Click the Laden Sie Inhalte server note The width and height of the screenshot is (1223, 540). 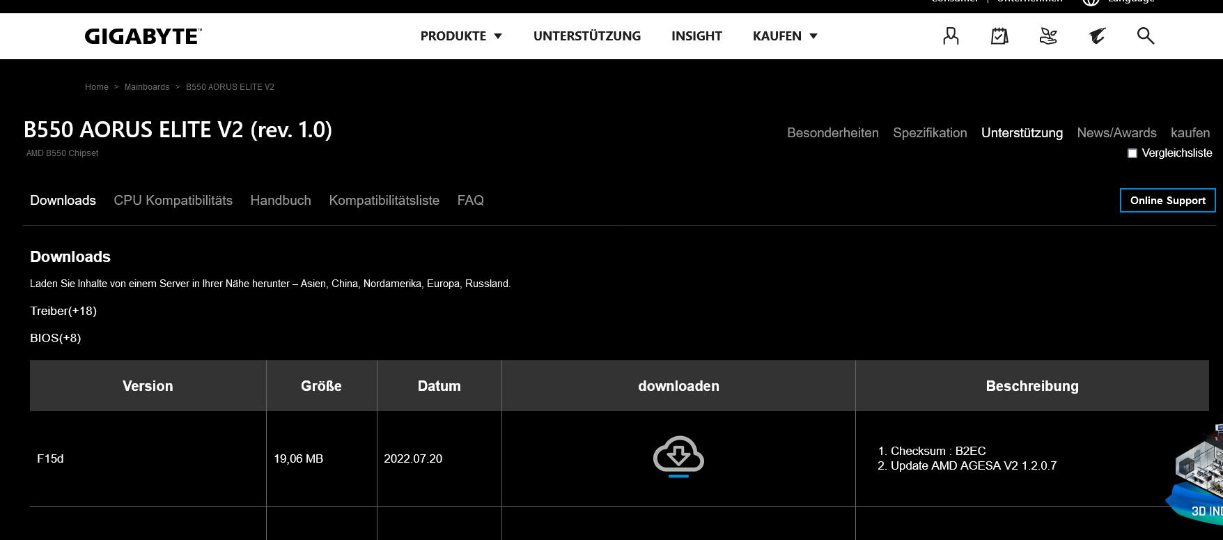pyautogui.click(x=270, y=284)
